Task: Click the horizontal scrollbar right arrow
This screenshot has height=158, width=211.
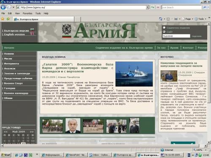Action: [x=206, y=146]
